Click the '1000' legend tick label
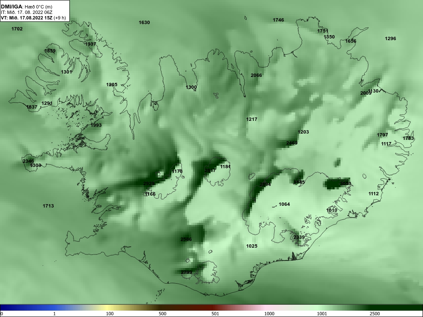Screen dimensions: 423x317 click(x=269, y=314)
